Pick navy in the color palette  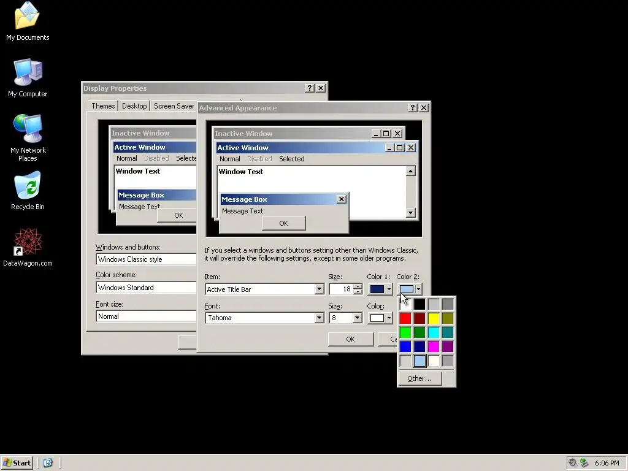tap(419, 347)
